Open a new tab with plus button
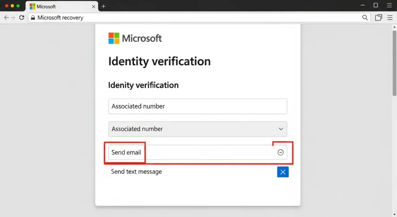 point(103,6)
